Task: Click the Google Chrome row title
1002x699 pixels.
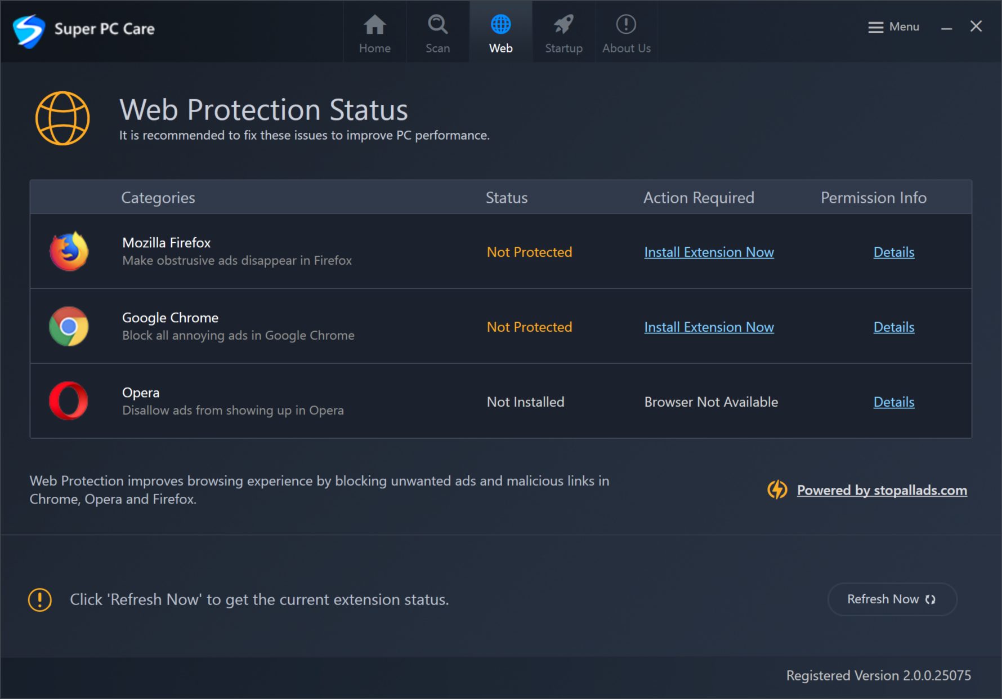Action: (171, 318)
